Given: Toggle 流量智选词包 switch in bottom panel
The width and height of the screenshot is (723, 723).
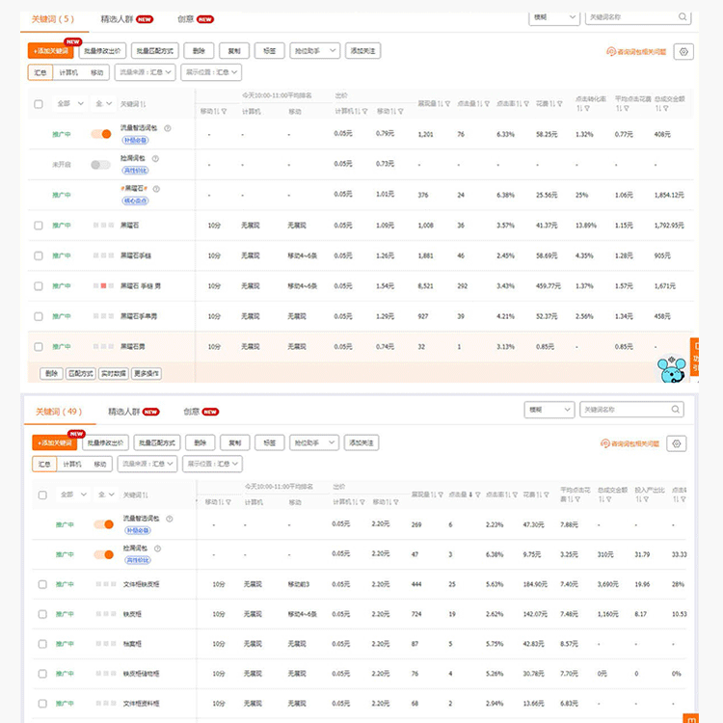Looking at the screenshot, I should pos(104,524).
